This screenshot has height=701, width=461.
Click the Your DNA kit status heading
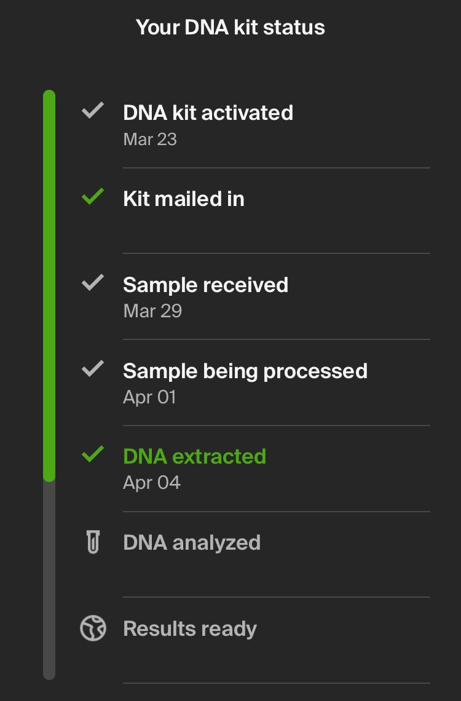point(230,28)
